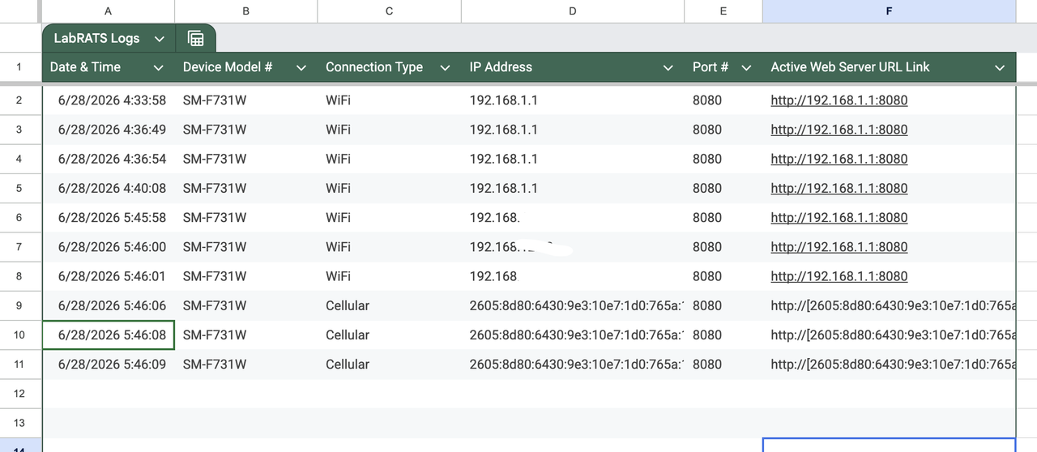Screen dimensions: 1037x452
Task: Click cell with 6/28/2026 5:46:09
Action: [x=109, y=364]
